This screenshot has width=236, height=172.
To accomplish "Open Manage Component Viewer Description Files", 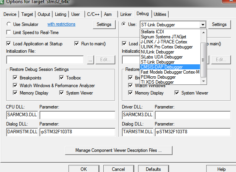I will [119, 150].
